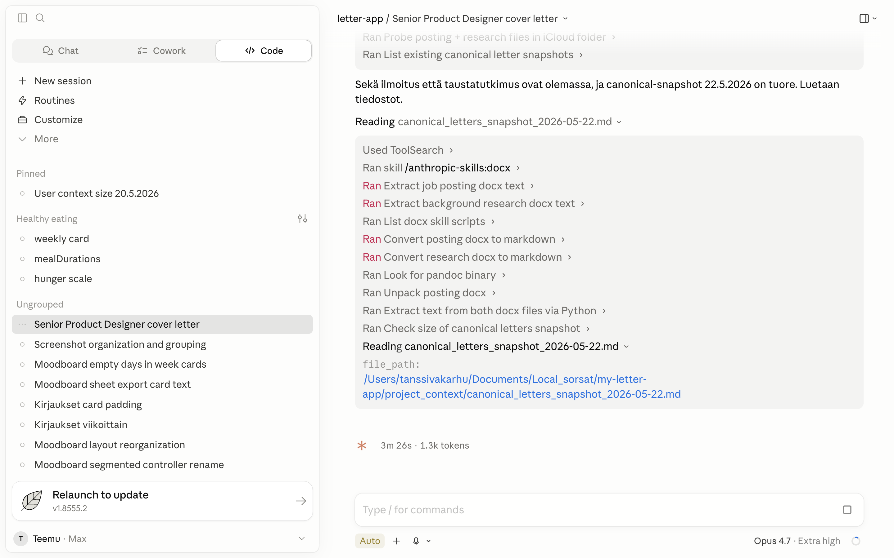Viewport: 894px width, 558px height.
Task: Open the canonical_letters_snapshot file path link
Action: pos(521,386)
